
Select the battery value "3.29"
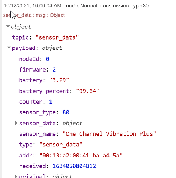(59, 80)
